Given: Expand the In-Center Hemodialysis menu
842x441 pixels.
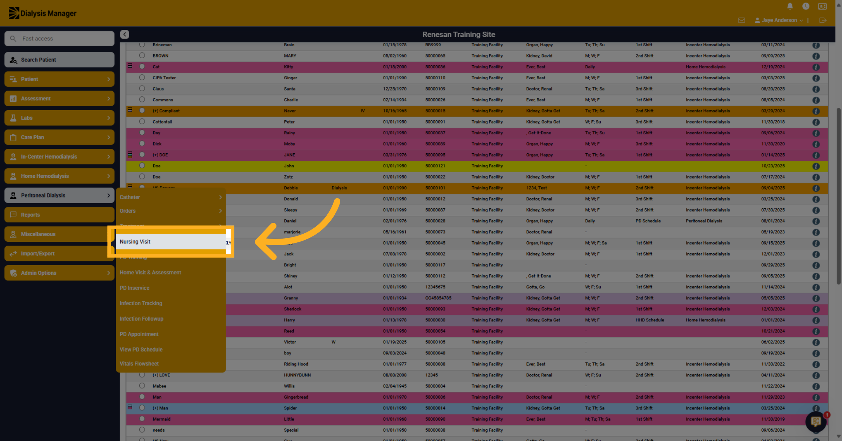Looking at the screenshot, I should pyautogui.click(x=59, y=156).
